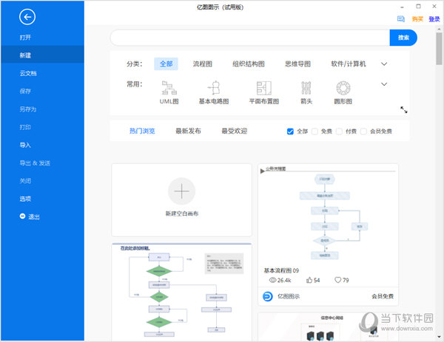Switch to the 最受欢迎 tab
The height and width of the screenshot is (342, 444).
coord(234,131)
